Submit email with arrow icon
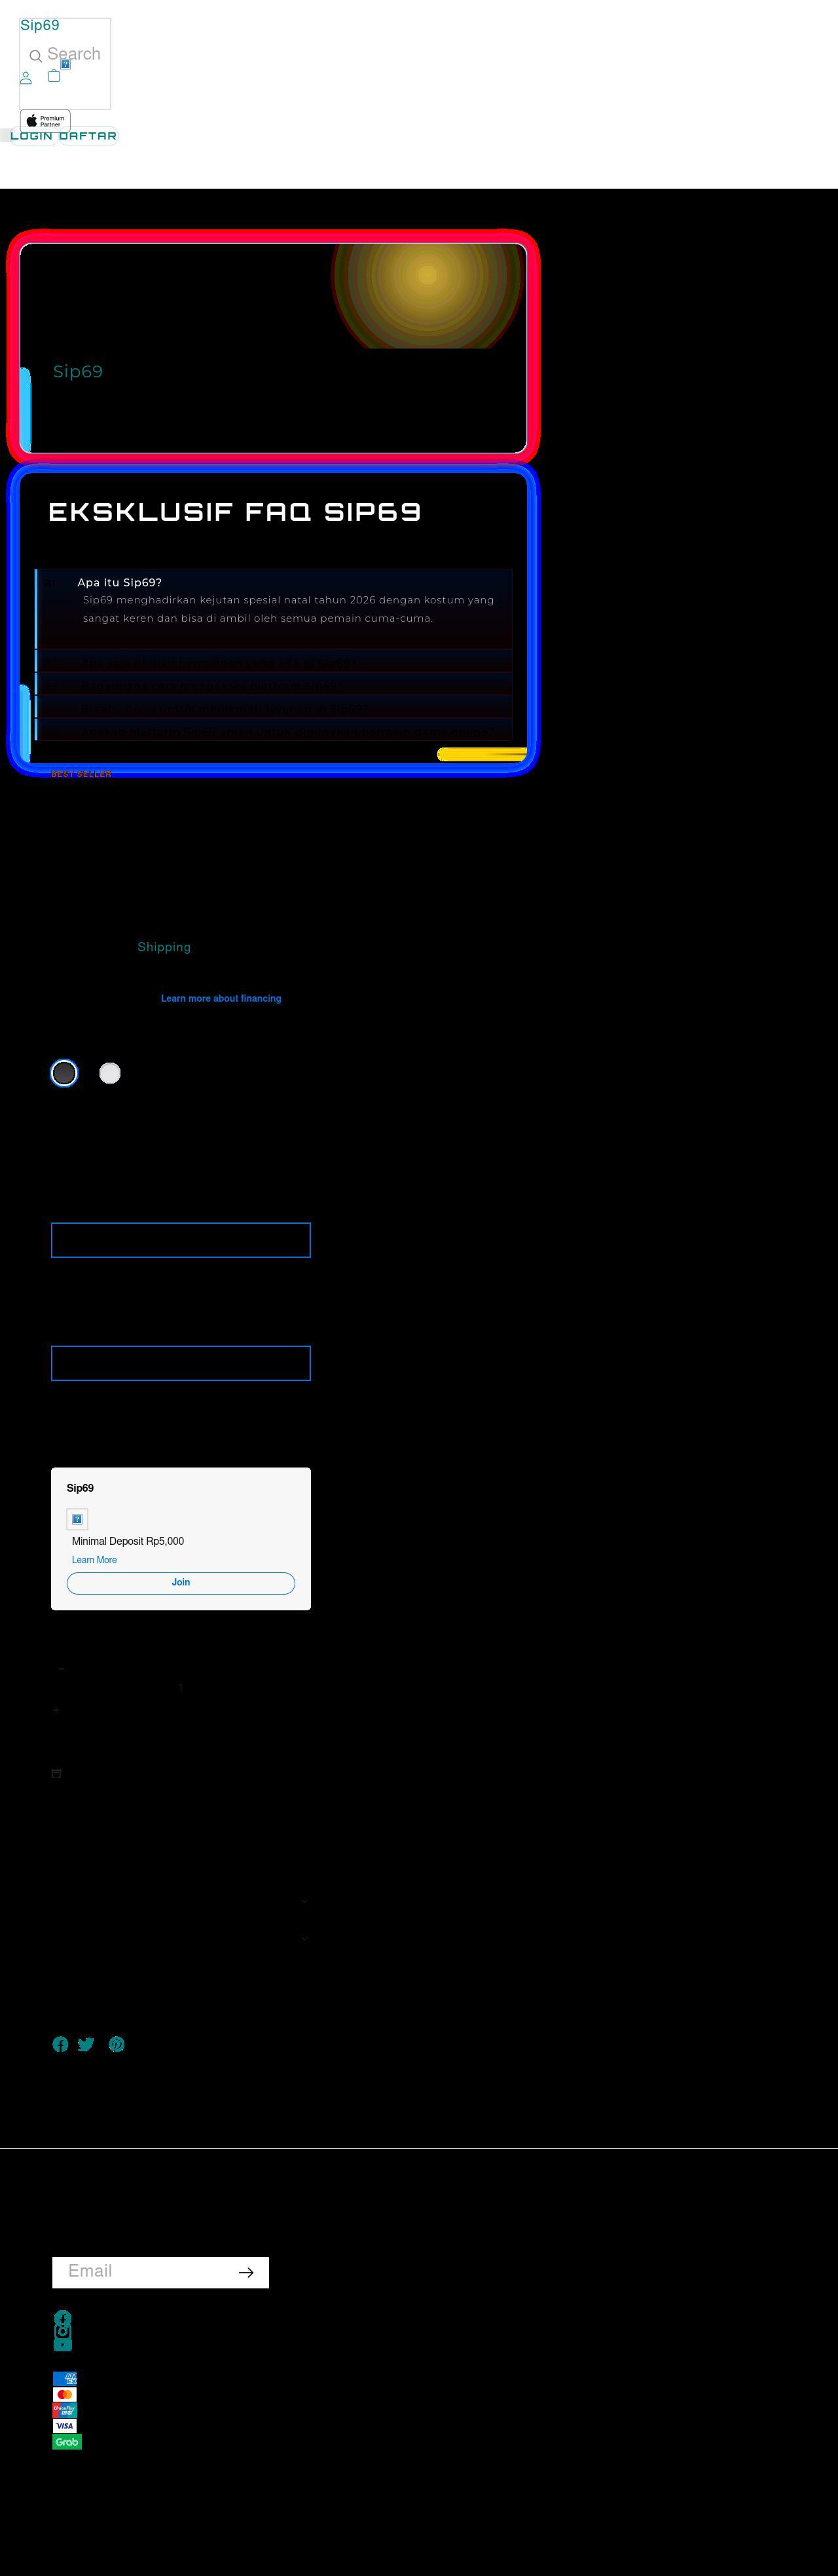The height and width of the screenshot is (2576, 838). [247, 2272]
